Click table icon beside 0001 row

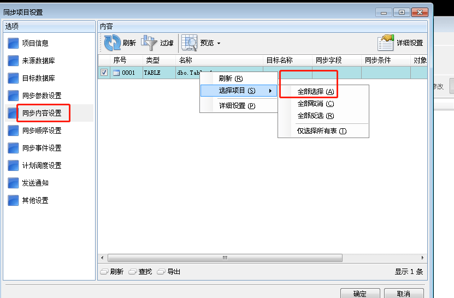116,73
